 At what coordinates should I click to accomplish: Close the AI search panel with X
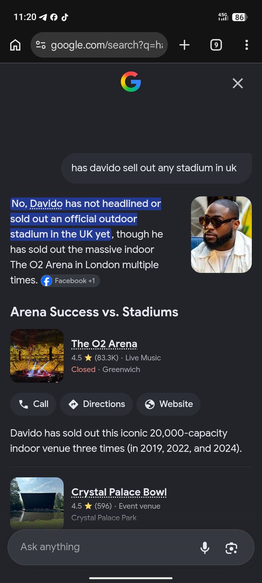[x=237, y=84]
